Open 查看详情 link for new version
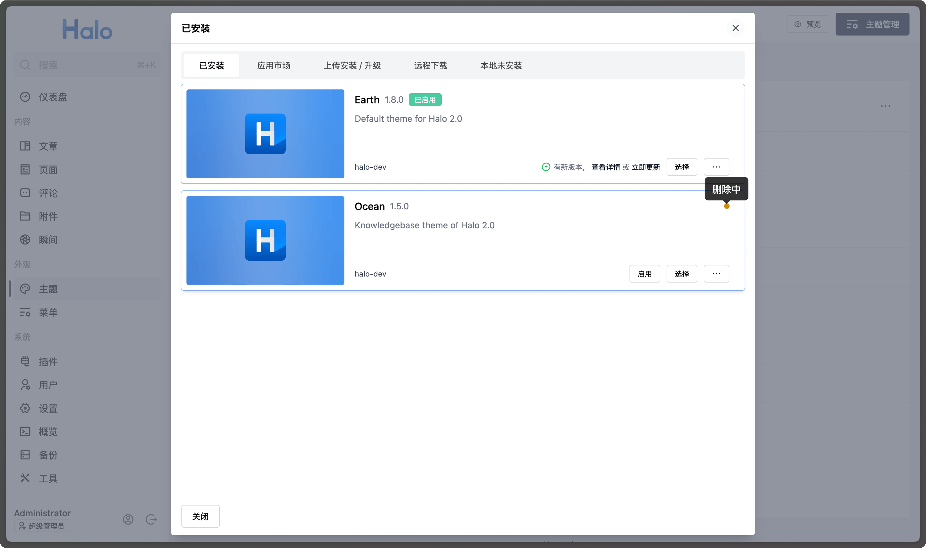This screenshot has height=548, width=926. tap(605, 167)
